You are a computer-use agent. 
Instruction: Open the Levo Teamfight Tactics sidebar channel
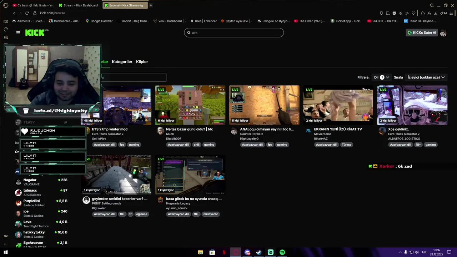41,224
